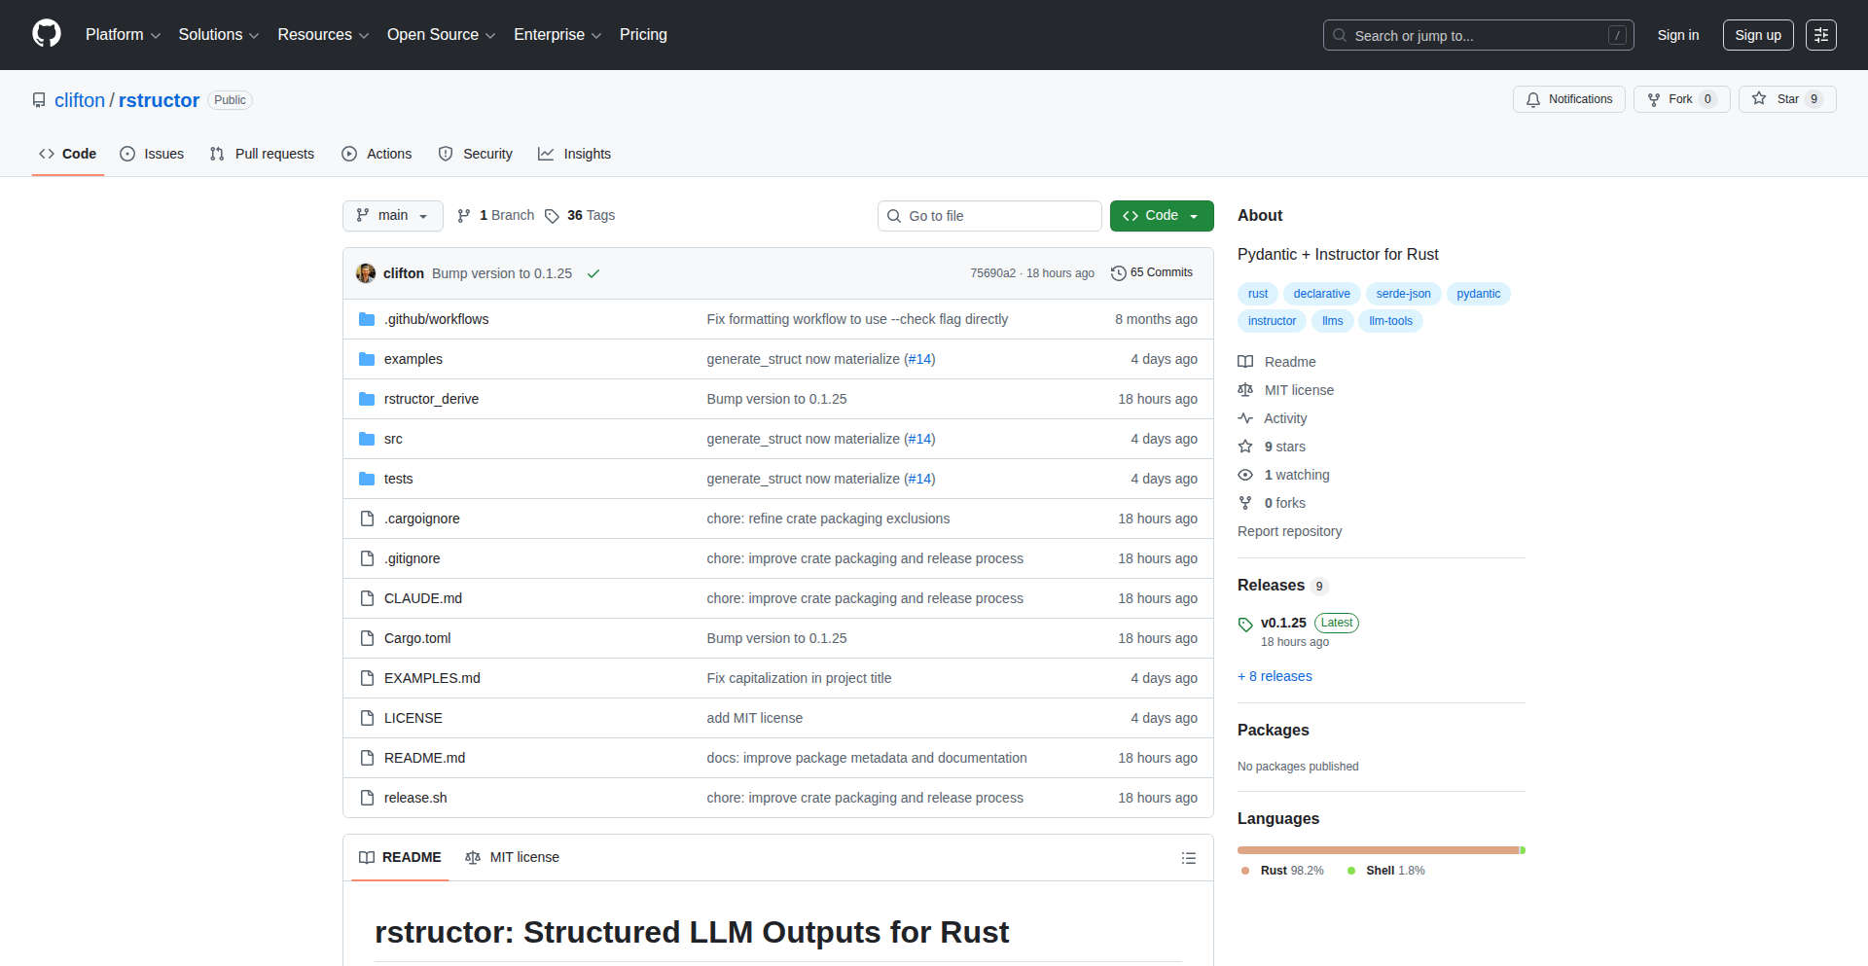This screenshot has height=966, width=1868.
Task: Open the notifications bell
Action: pos(1532,99)
